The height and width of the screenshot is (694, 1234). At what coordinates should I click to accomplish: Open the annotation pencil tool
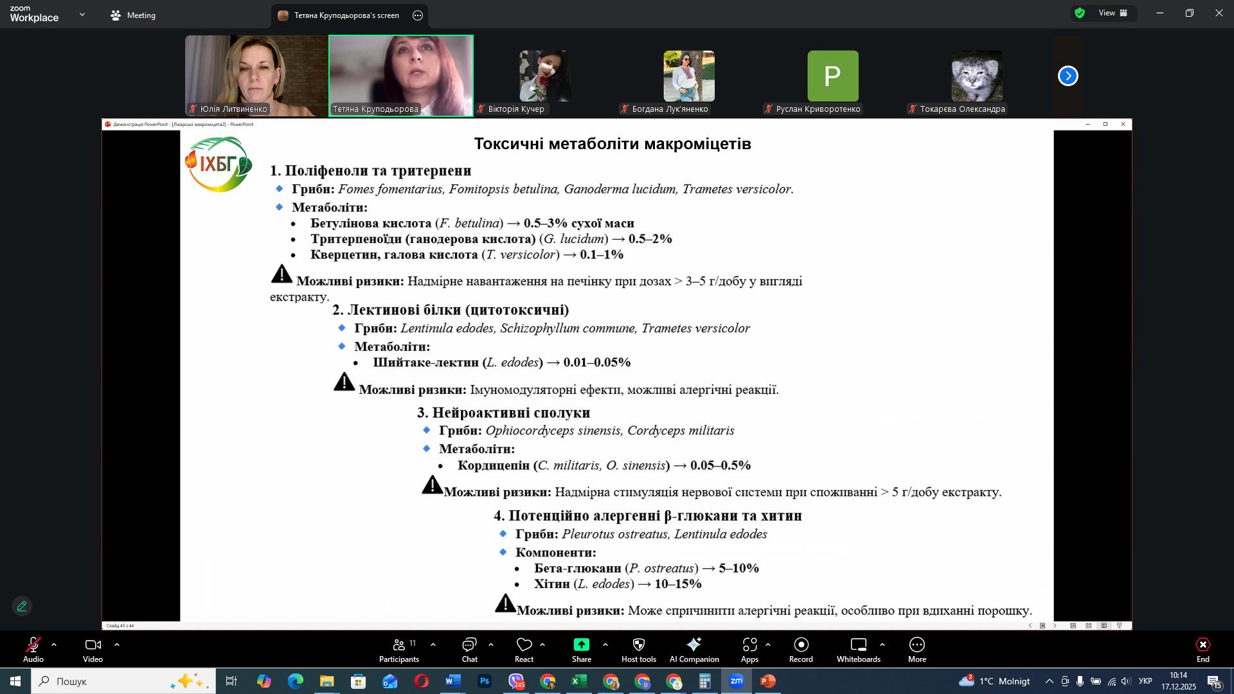(x=22, y=606)
